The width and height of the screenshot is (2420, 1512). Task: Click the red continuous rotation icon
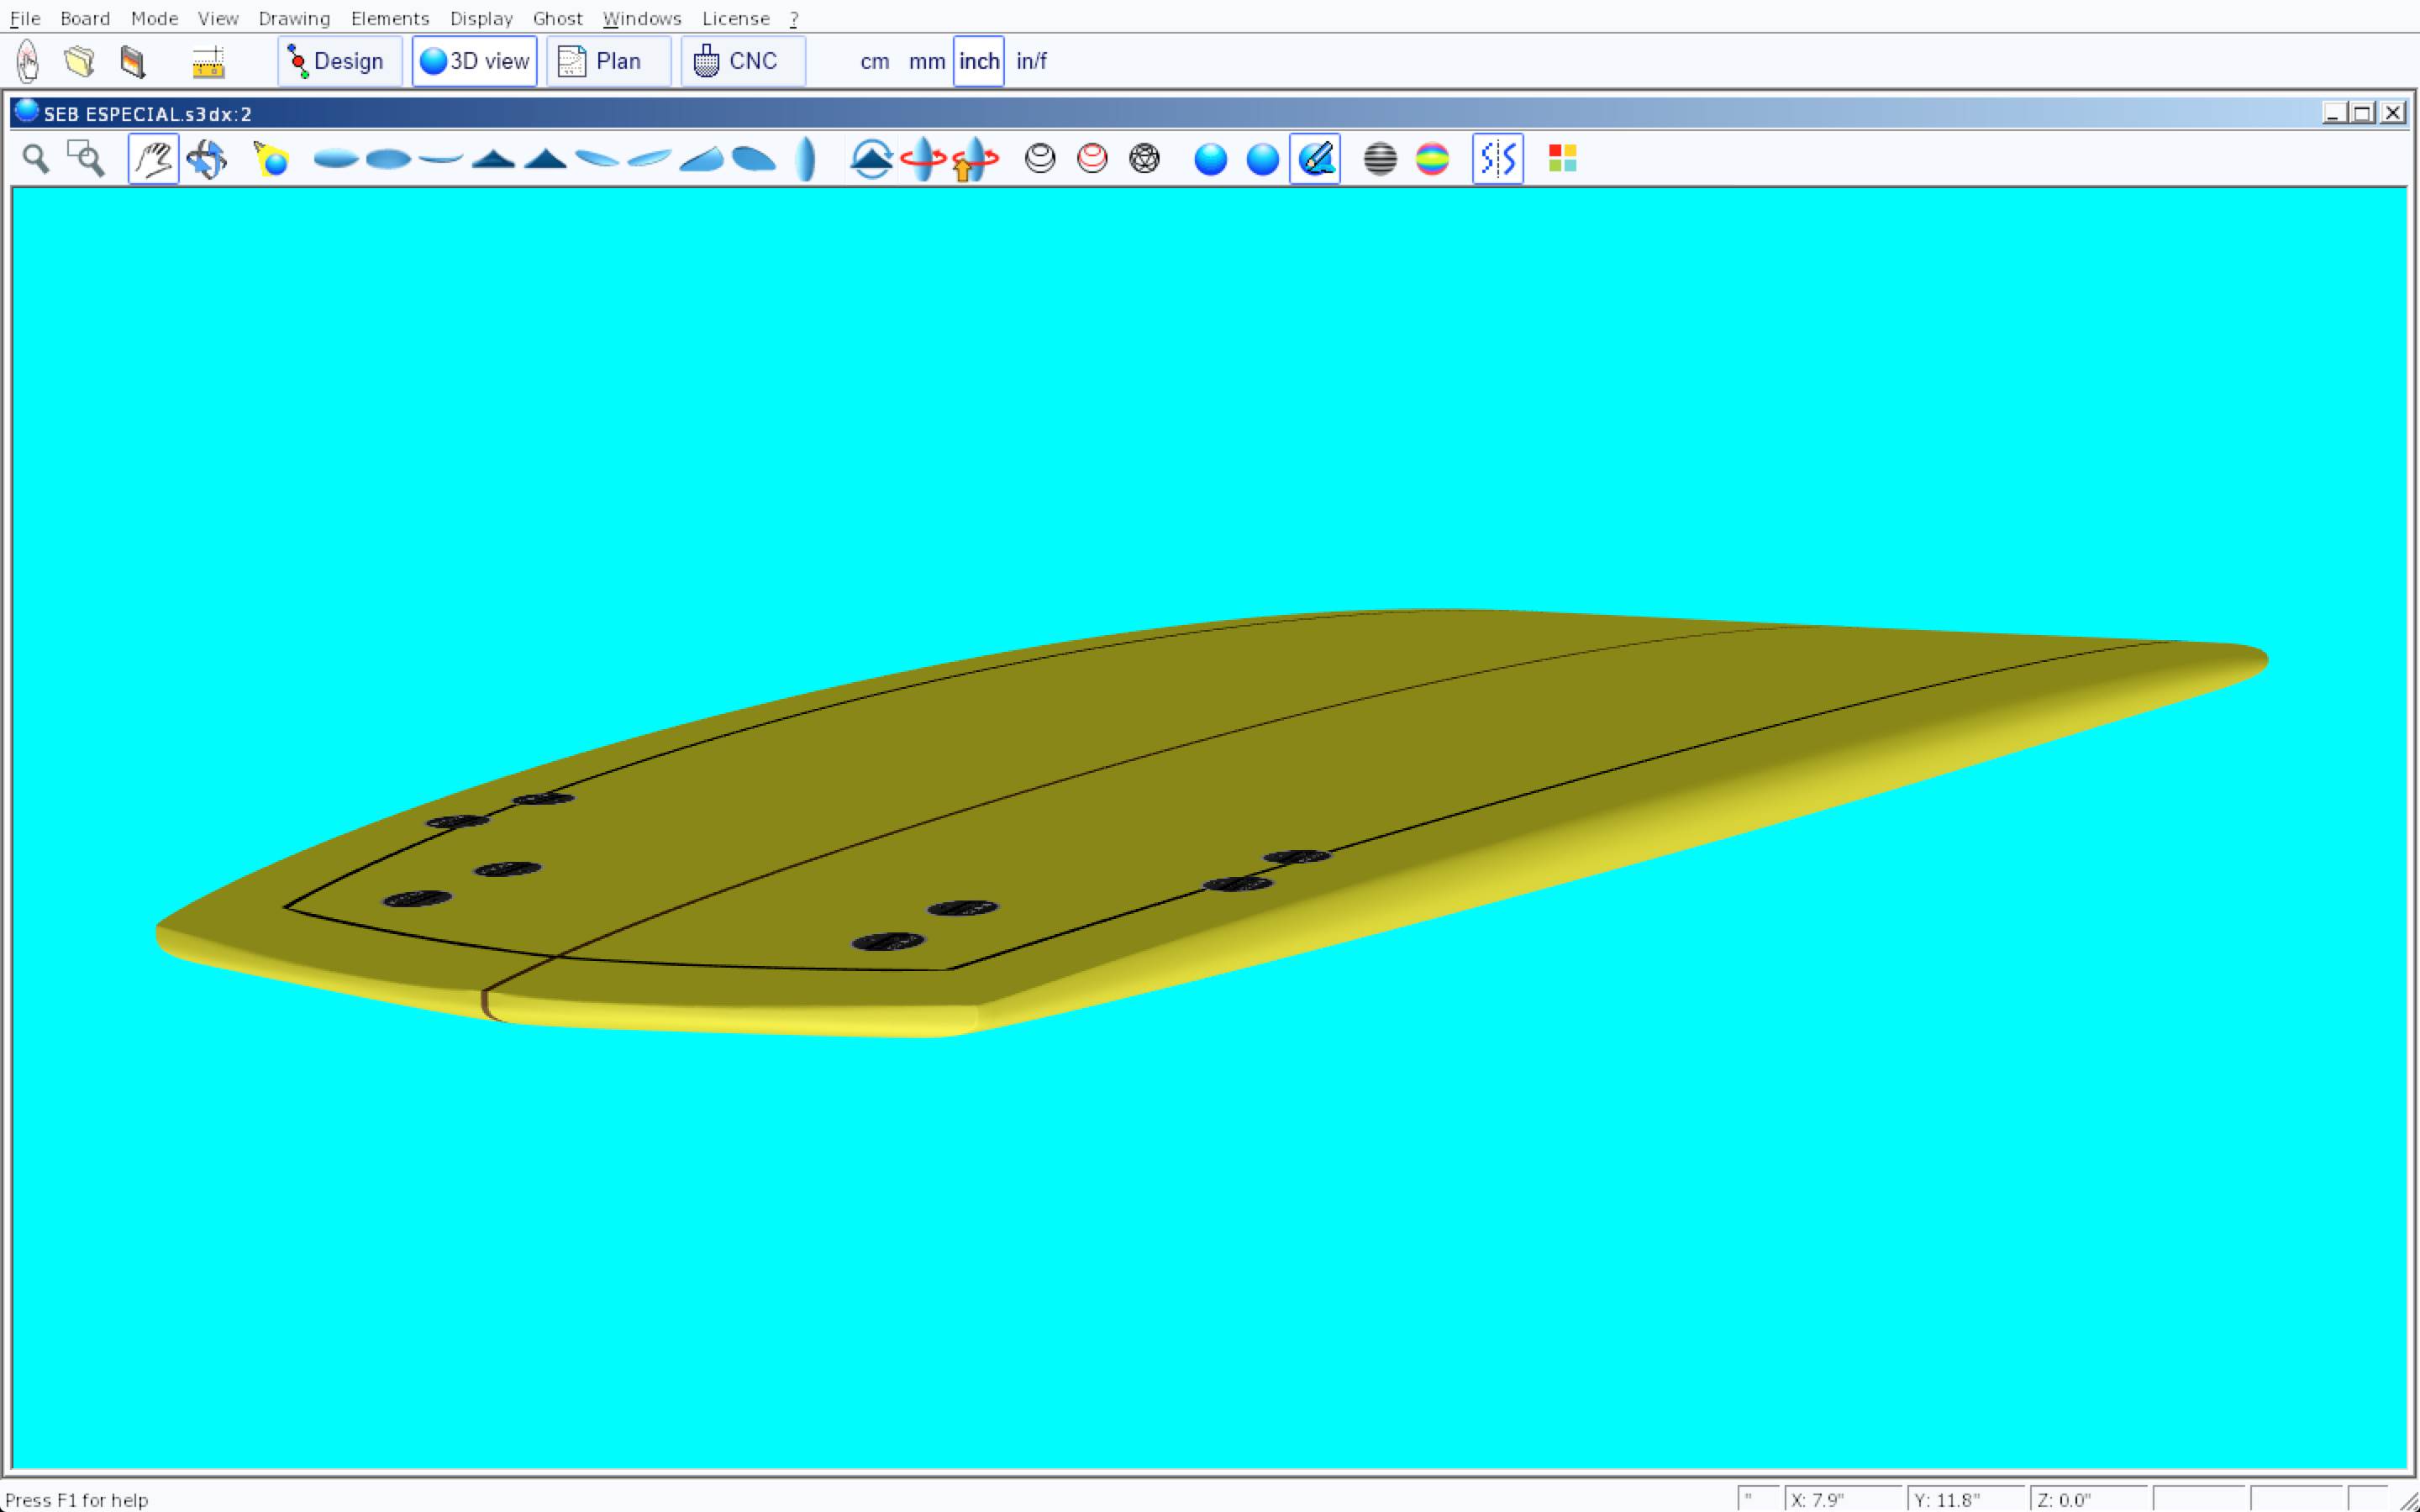pyautogui.click(x=922, y=159)
